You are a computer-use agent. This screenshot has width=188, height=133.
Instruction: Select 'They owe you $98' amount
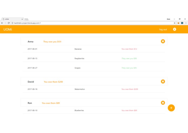129,58
